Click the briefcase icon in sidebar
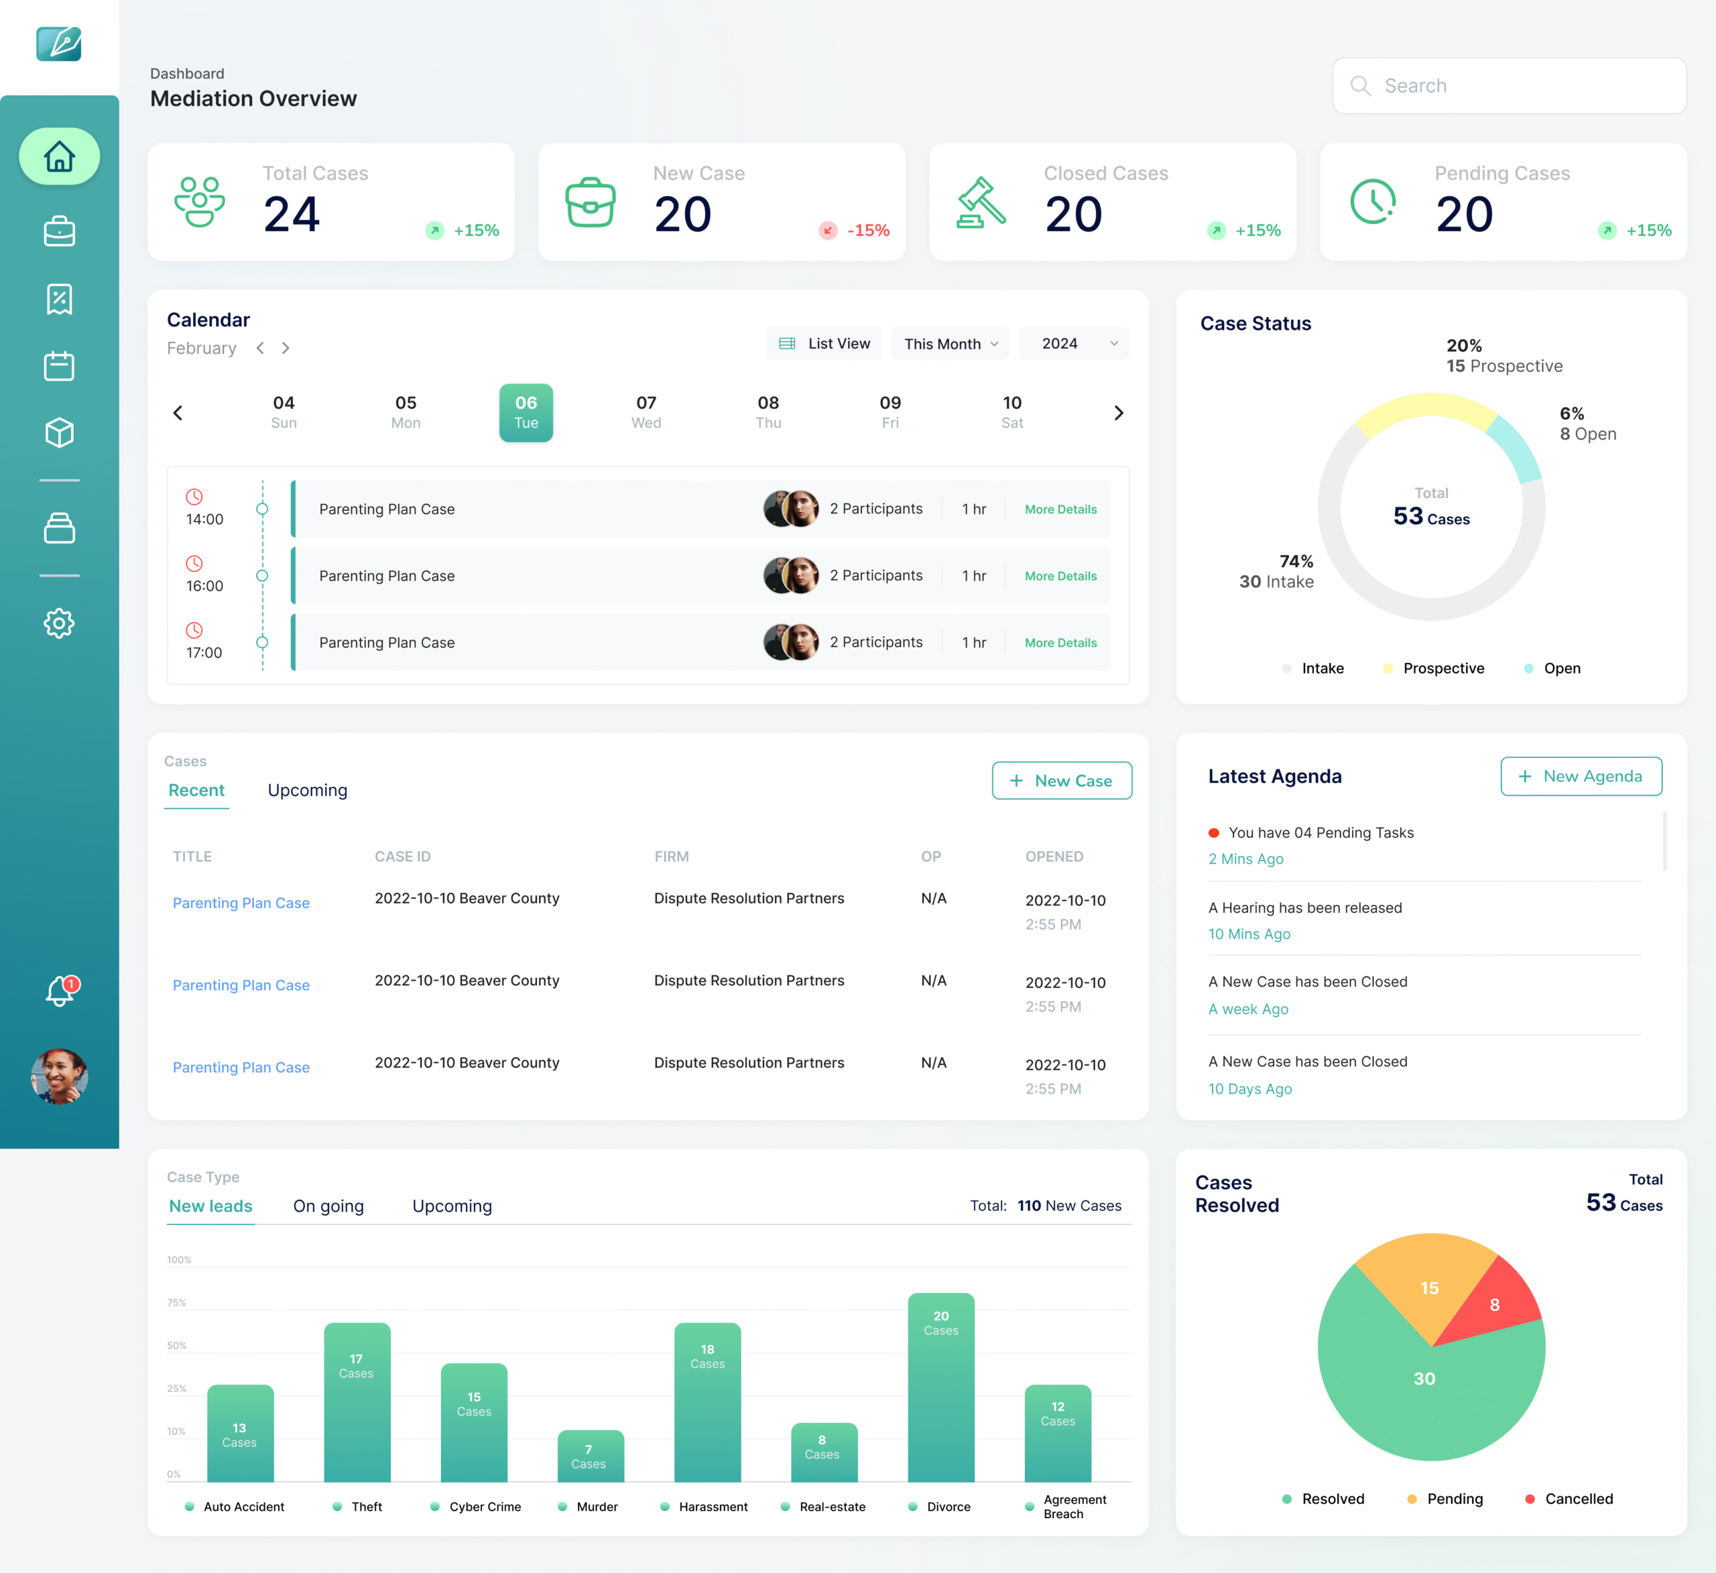This screenshot has width=1716, height=1573. [59, 231]
